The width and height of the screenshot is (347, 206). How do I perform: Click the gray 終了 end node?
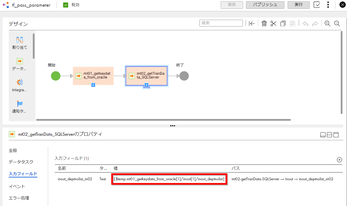click(184, 76)
